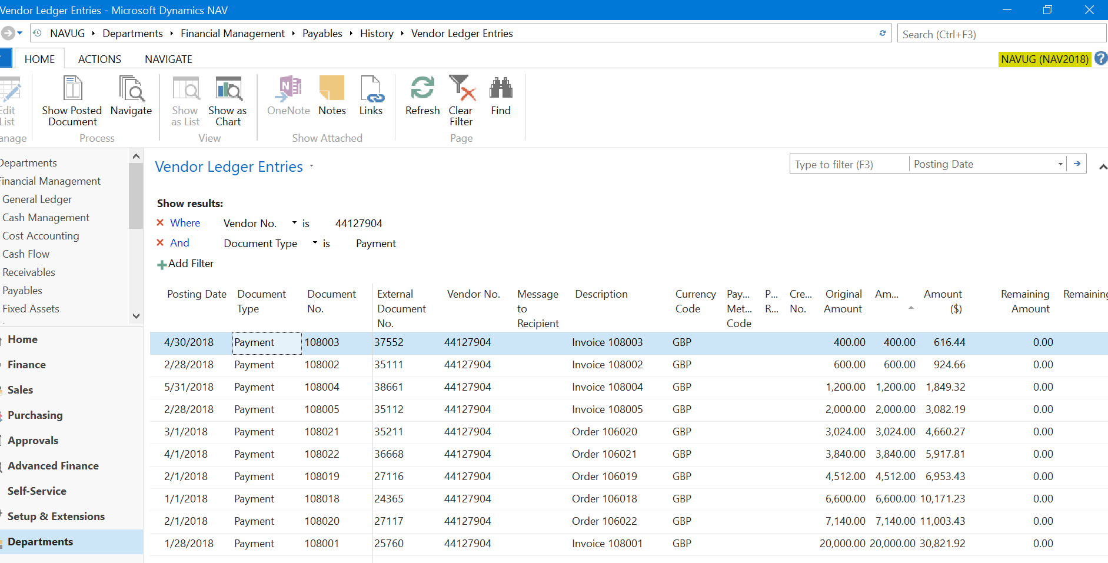Apply the quick filter arrow

(x=1077, y=164)
